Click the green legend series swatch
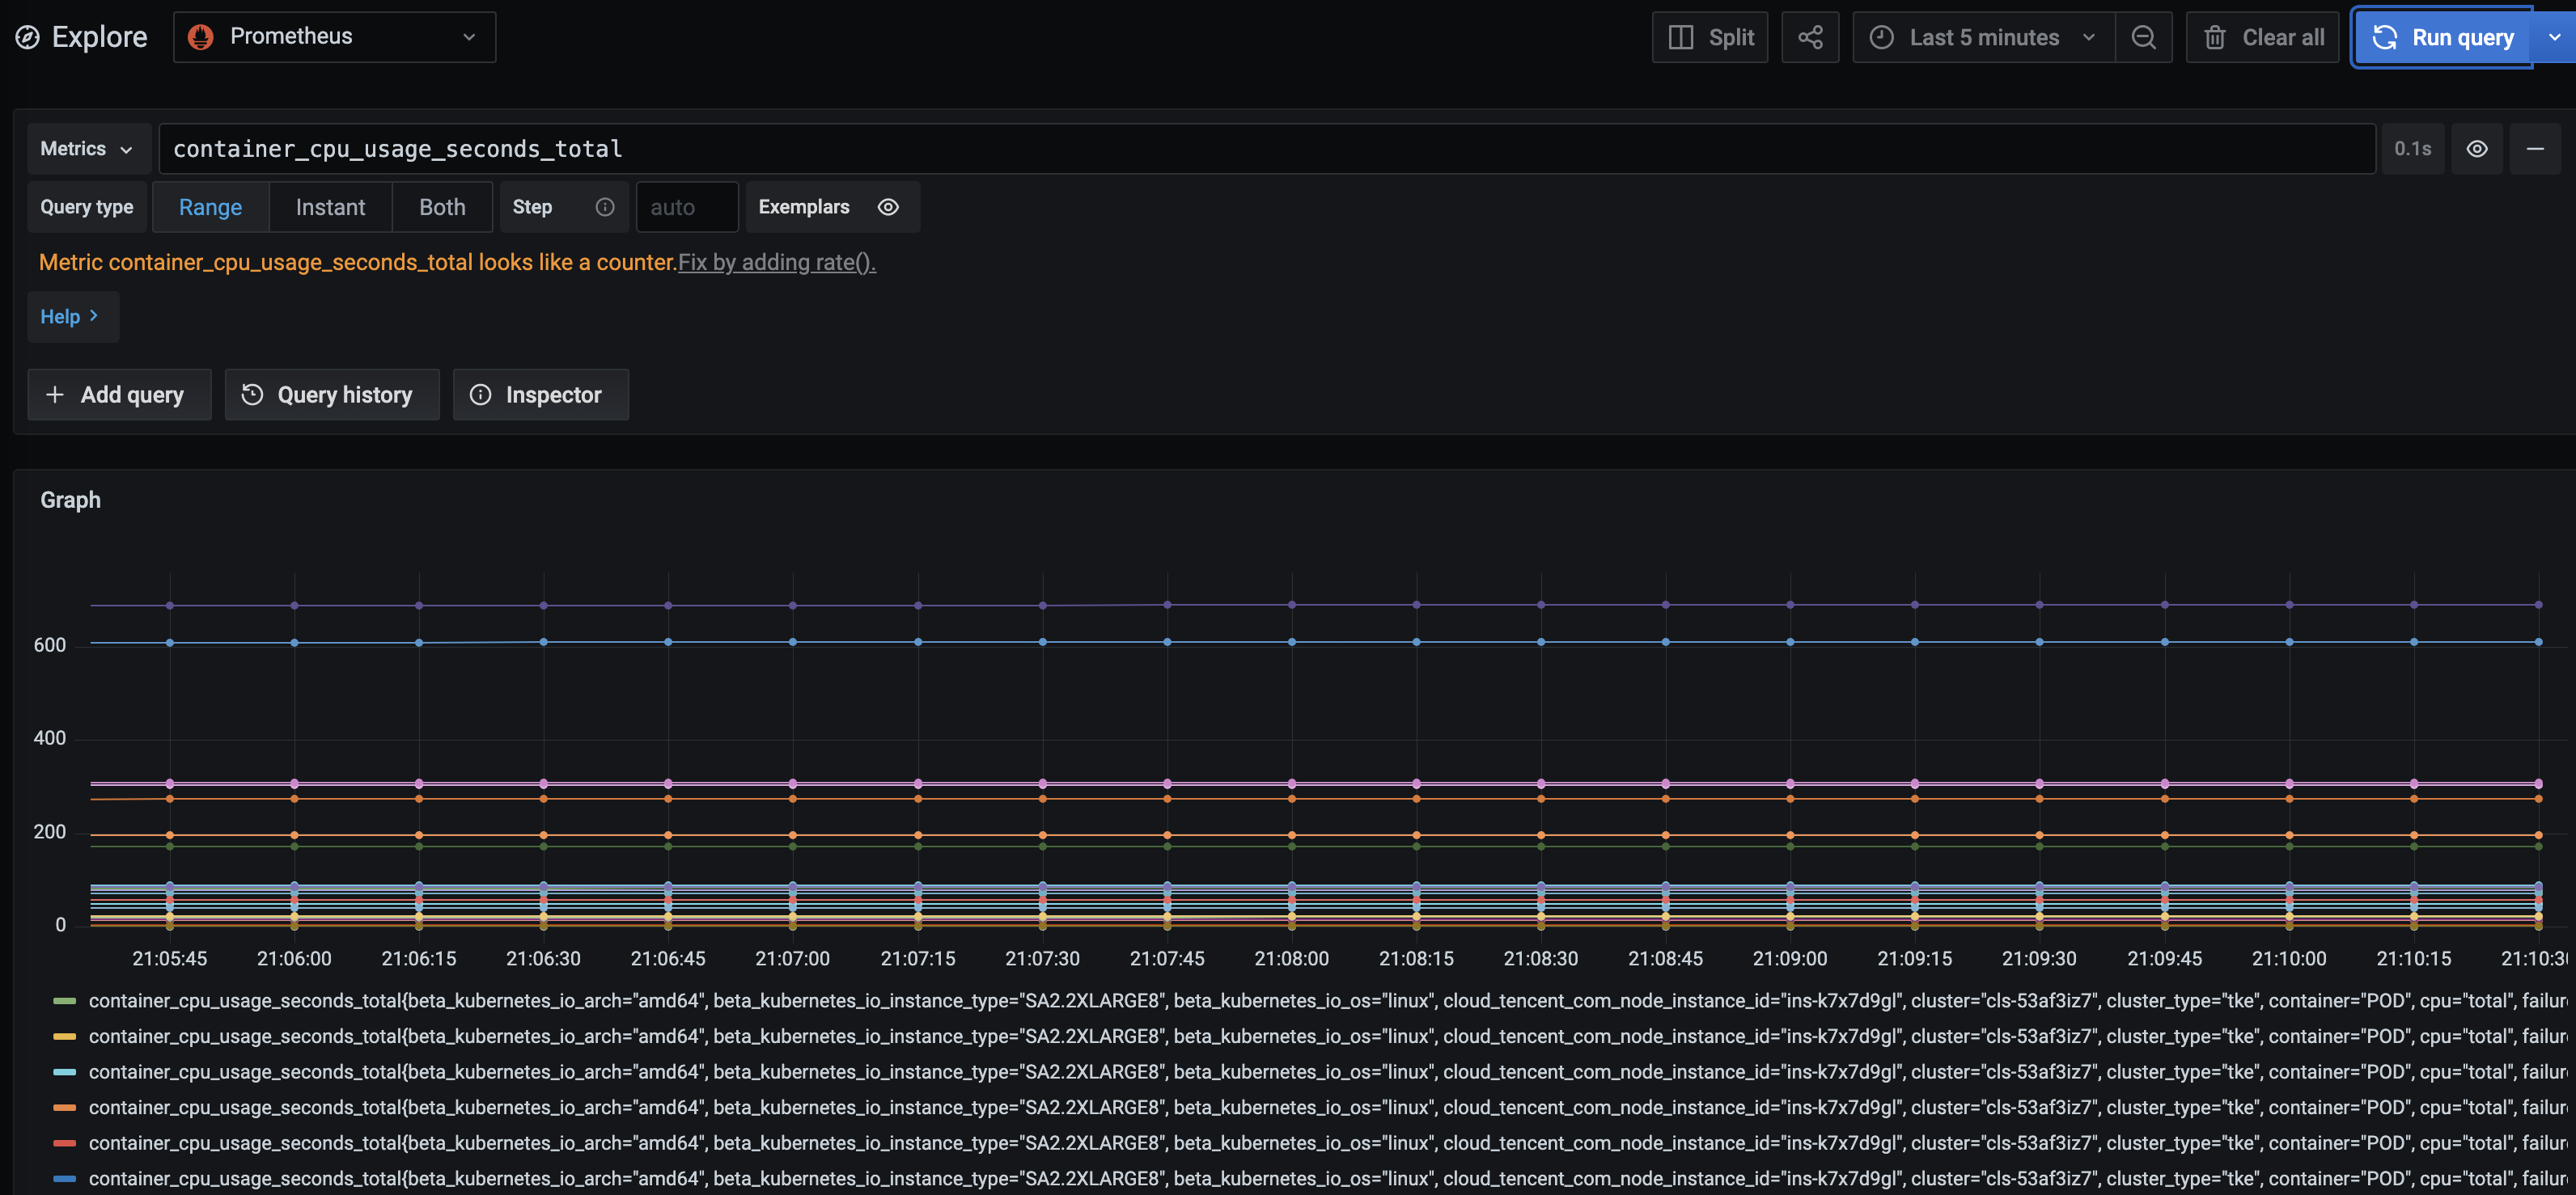Viewport: 2576px width, 1195px height. [x=64, y=1001]
